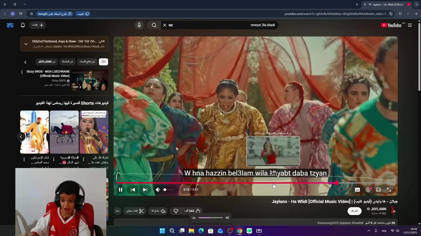Image resolution: width=421 pixels, height=236 pixels.
Task: Open the options menu of 'تغاء الإمبراطور' Short
Action: pos(24,159)
